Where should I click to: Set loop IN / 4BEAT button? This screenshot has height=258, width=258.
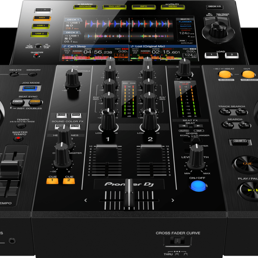click(x=225, y=74)
